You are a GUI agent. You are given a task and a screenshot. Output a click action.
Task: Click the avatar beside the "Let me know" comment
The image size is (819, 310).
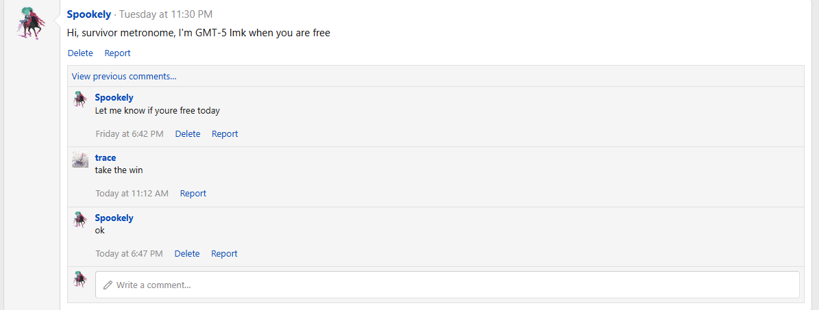click(x=80, y=99)
